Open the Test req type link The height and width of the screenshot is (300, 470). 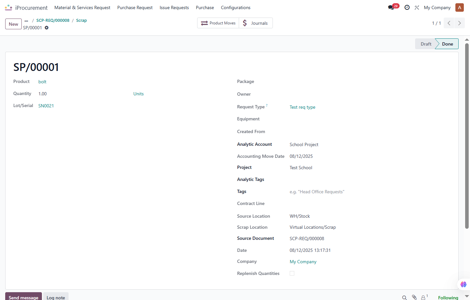(302, 107)
